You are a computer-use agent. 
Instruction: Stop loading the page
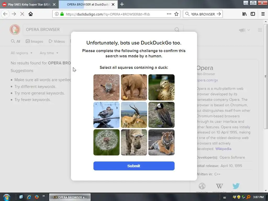pos(22,14)
